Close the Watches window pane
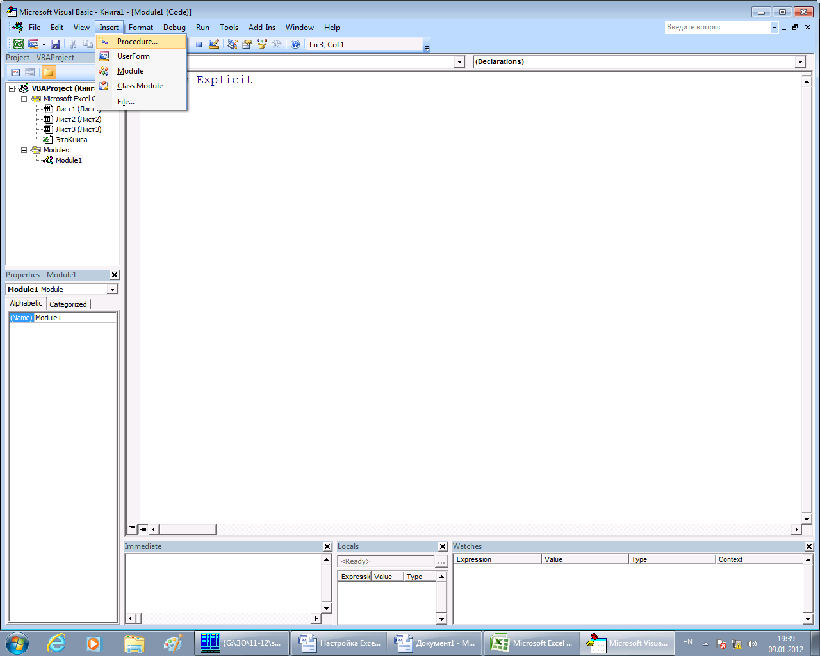 pyautogui.click(x=809, y=546)
